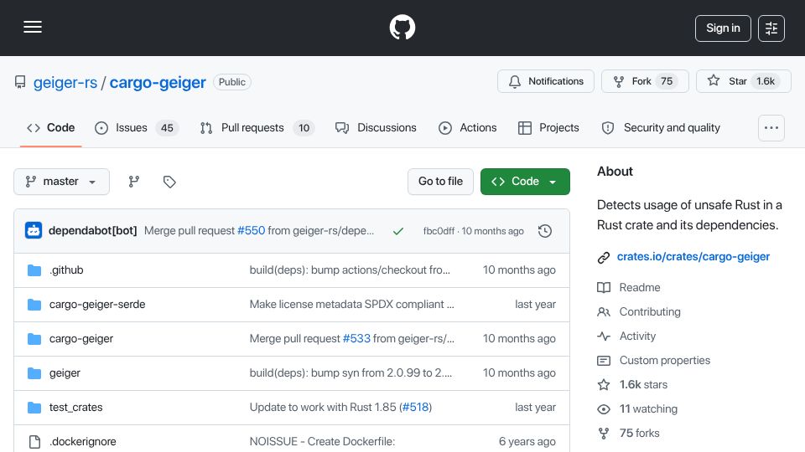Open pull request #533 link

click(x=356, y=339)
